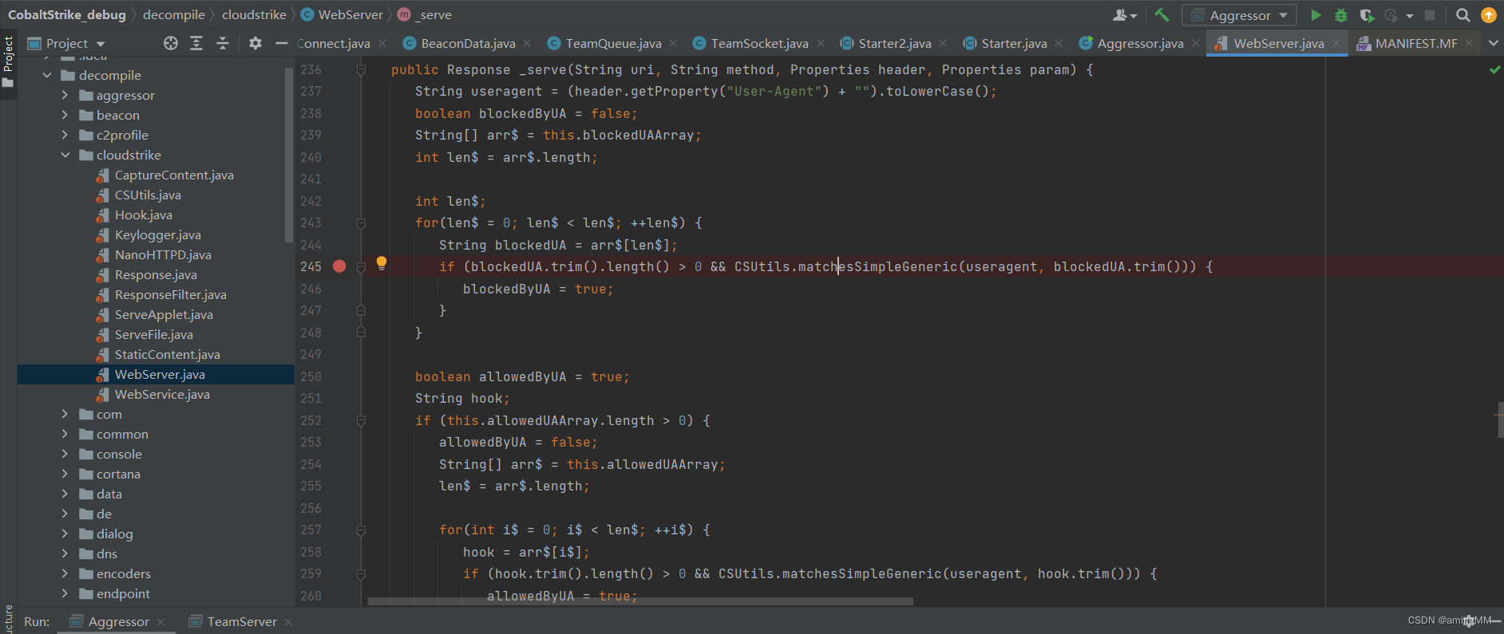Expand the beacon folder

pos(65,115)
